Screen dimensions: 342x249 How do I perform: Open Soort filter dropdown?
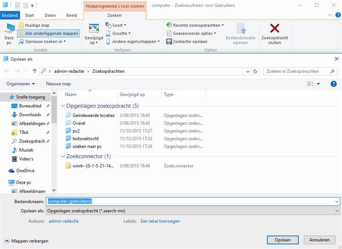tap(116, 25)
